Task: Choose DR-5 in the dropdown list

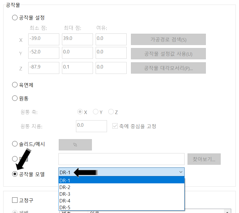Action: (x=122, y=207)
